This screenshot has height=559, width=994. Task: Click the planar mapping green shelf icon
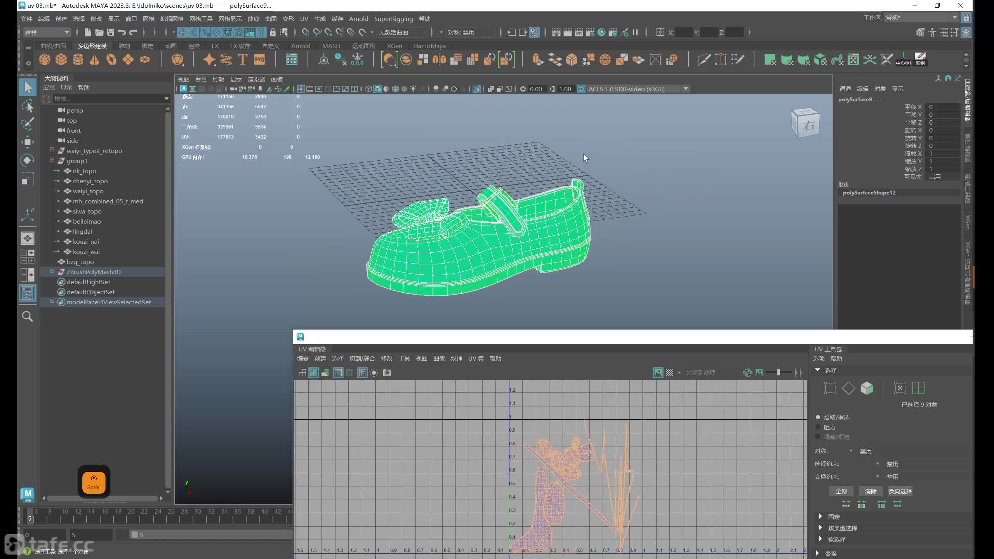770,60
